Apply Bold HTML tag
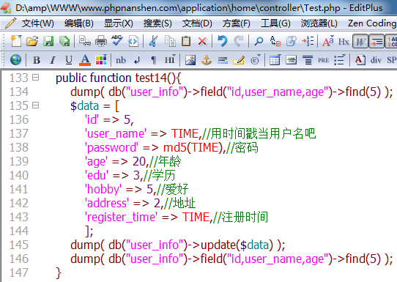The height and width of the screenshot is (282, 397). [37, 60]
